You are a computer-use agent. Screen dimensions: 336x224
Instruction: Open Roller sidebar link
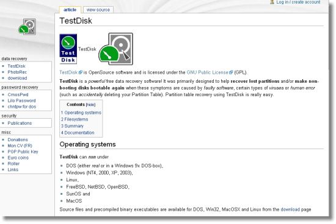(x=13, y=163)
